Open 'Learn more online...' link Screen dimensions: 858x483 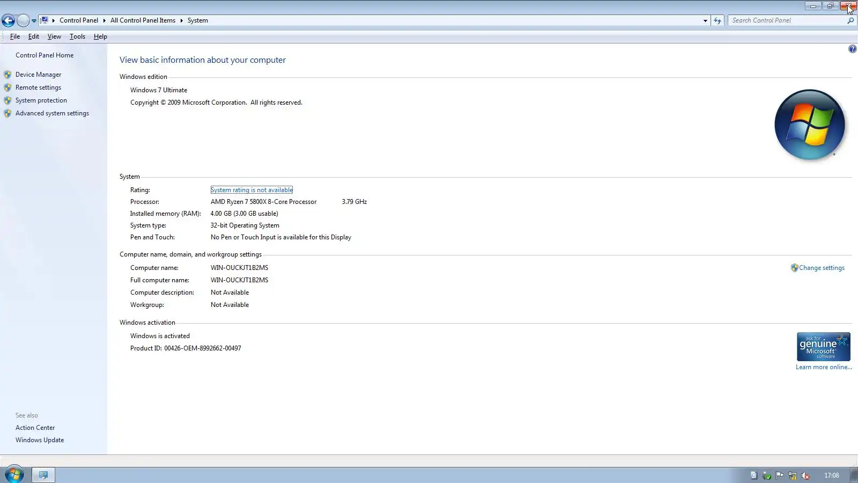pos(824,367)
